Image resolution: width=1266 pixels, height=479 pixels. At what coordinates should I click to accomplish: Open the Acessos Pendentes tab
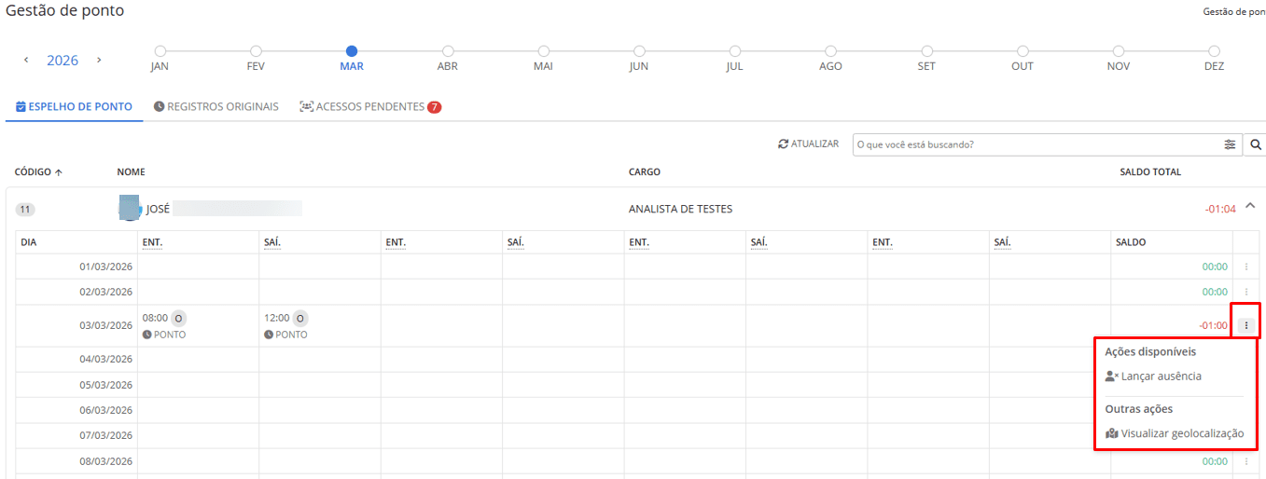369,107
